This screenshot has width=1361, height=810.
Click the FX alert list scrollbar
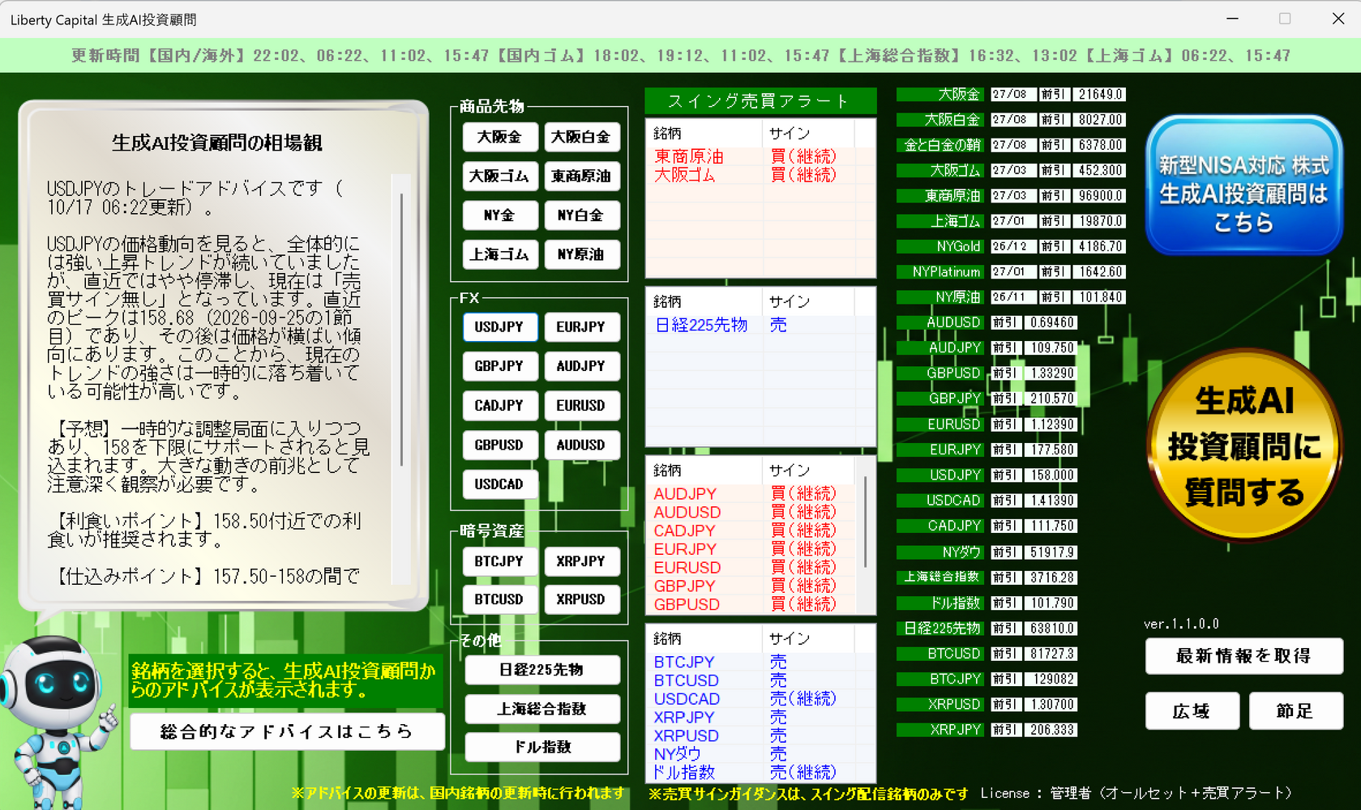[x=866, y=522]
